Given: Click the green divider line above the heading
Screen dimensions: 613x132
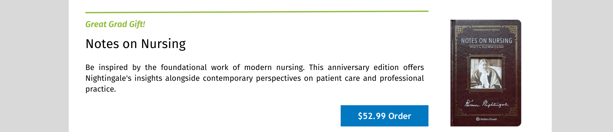Looking at the screenshot, I should tap(257, 12).
